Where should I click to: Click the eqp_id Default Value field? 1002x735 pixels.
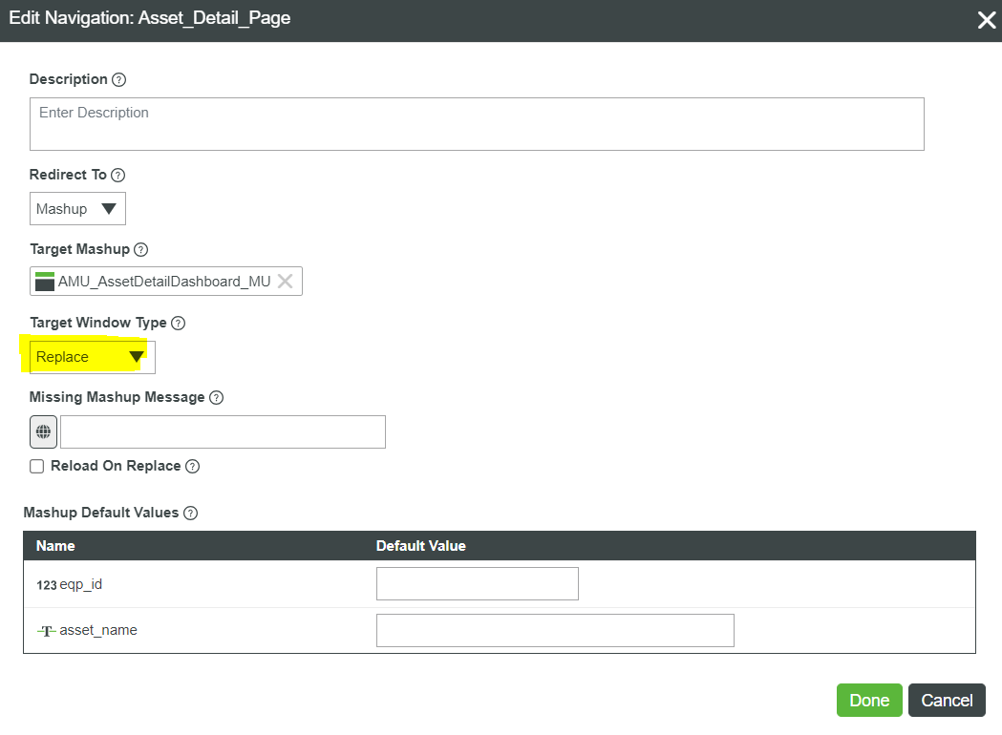click(x=477, y=583)
